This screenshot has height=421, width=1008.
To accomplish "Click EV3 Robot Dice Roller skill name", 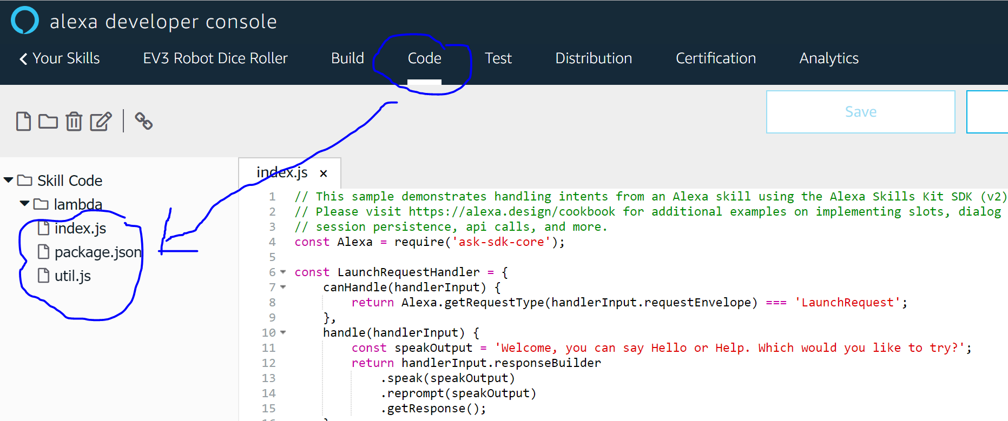I will (215, 58).
